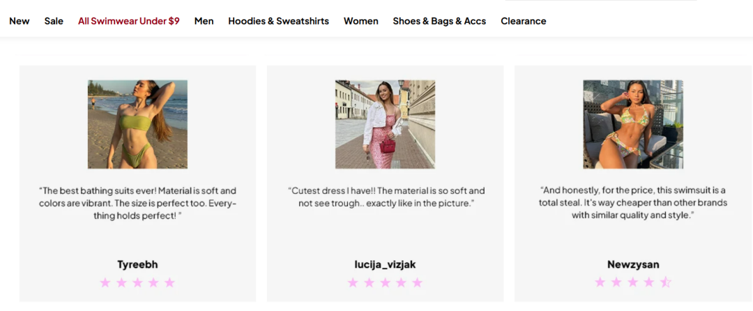Open All Swimwear Under $9 link

(x=129, y=21)
